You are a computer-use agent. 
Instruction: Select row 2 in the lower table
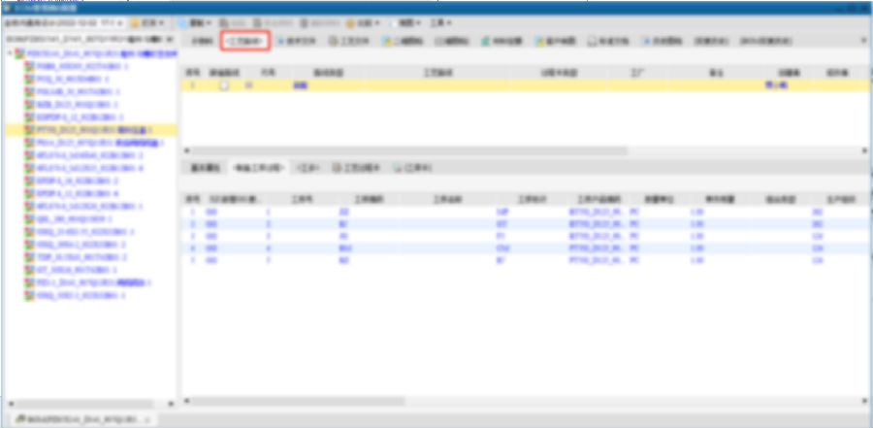[526, 223]
